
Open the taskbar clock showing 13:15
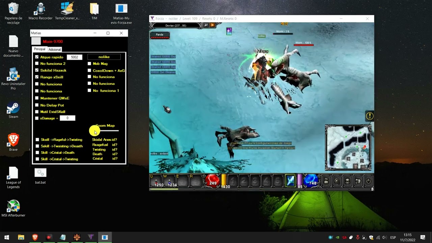point(408,237)
